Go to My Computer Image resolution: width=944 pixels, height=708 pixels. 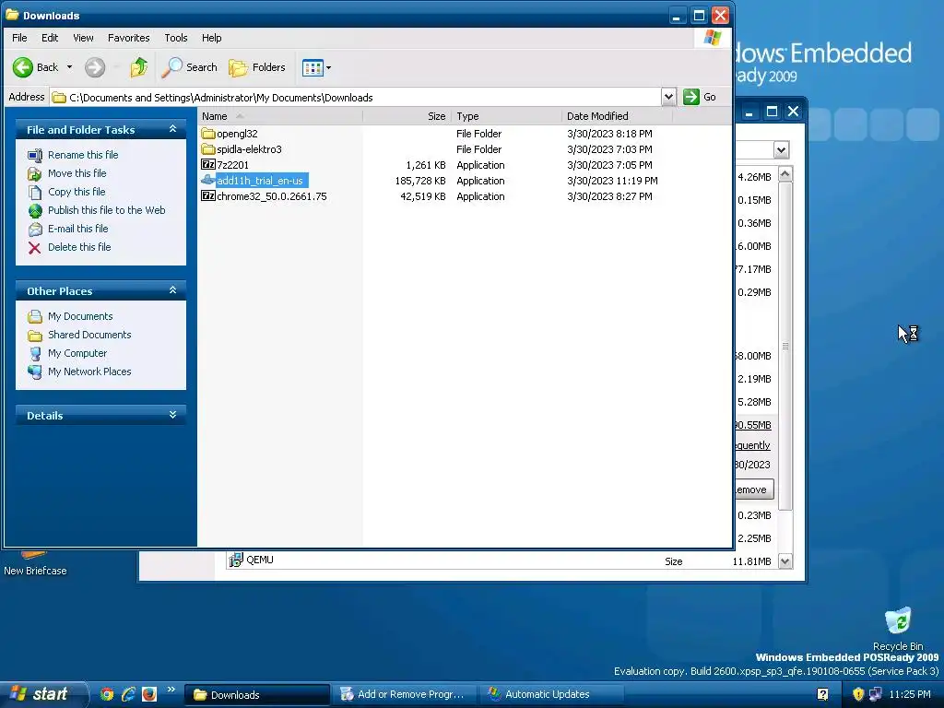(x=77, y=353)
